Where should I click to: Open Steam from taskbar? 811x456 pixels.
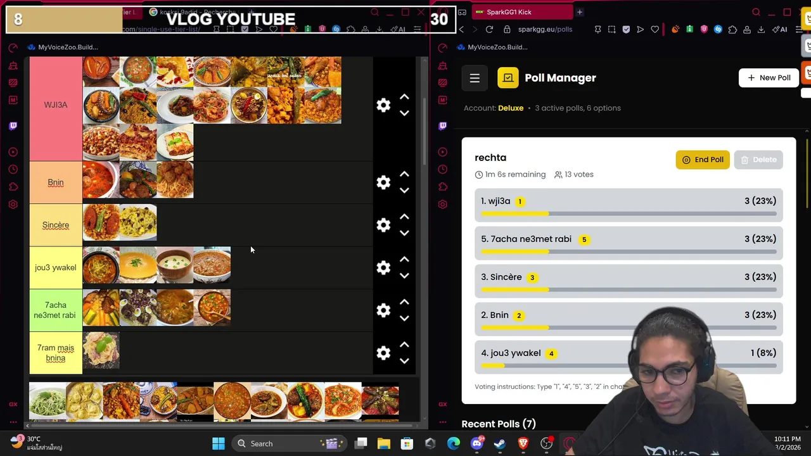[500, 443]
